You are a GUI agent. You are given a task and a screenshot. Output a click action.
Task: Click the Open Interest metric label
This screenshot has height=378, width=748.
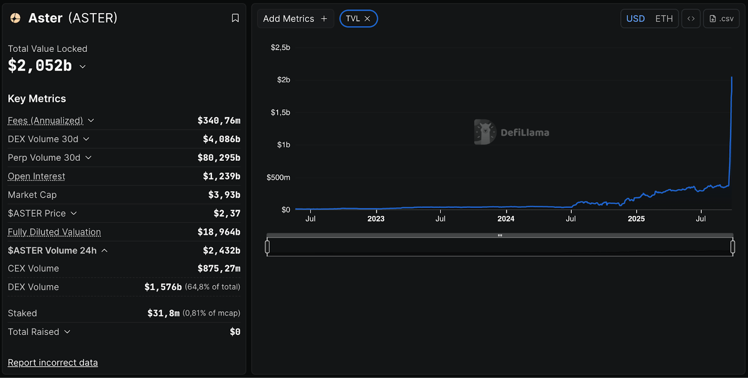[36, 176]
